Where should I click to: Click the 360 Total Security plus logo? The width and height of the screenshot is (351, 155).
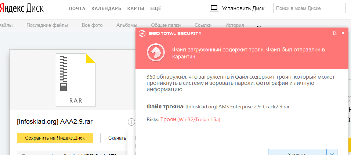coord(142,33)
